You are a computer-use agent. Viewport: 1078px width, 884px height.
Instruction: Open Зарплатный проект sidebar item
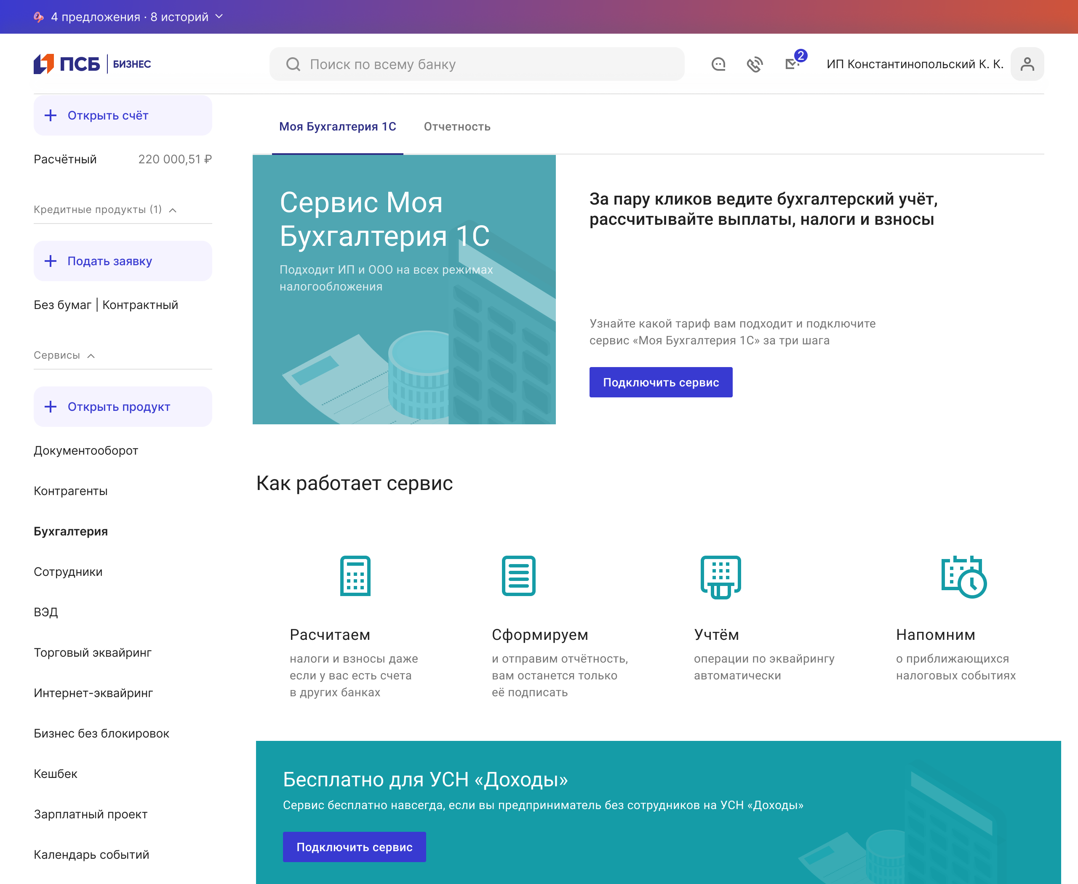click(x=91, y=814)
